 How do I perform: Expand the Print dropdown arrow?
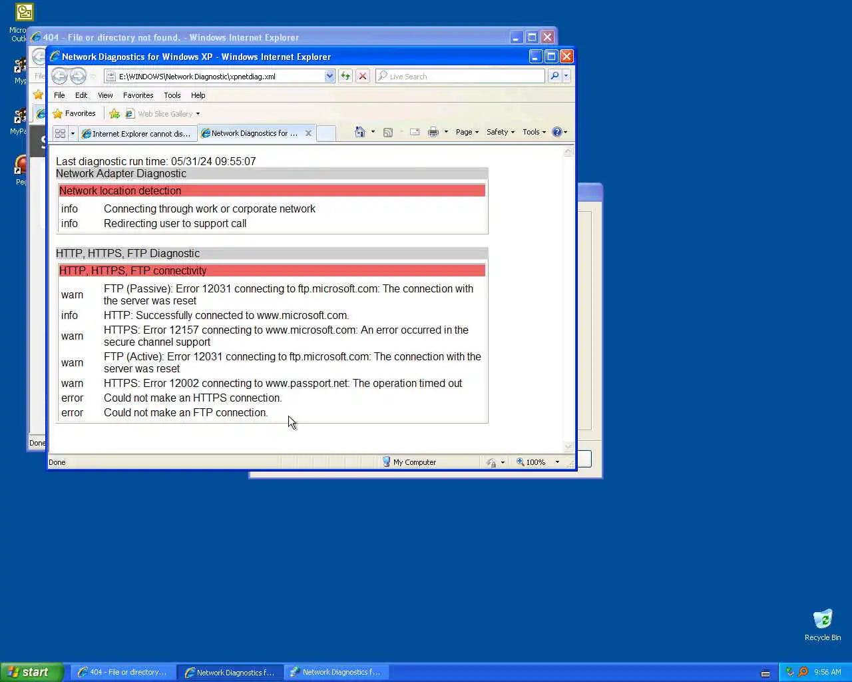(446, 132)
